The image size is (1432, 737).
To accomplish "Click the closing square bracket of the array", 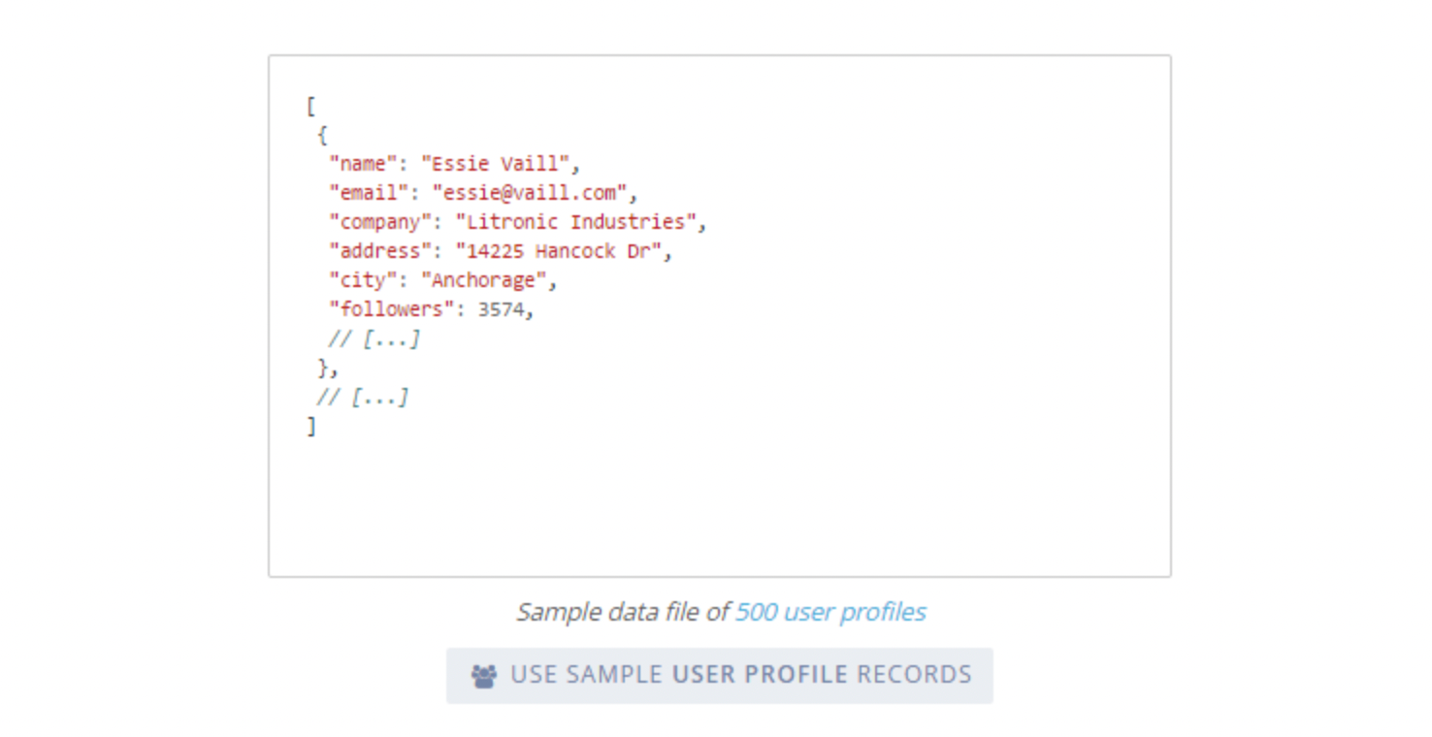I will click(x=310, y=426).
